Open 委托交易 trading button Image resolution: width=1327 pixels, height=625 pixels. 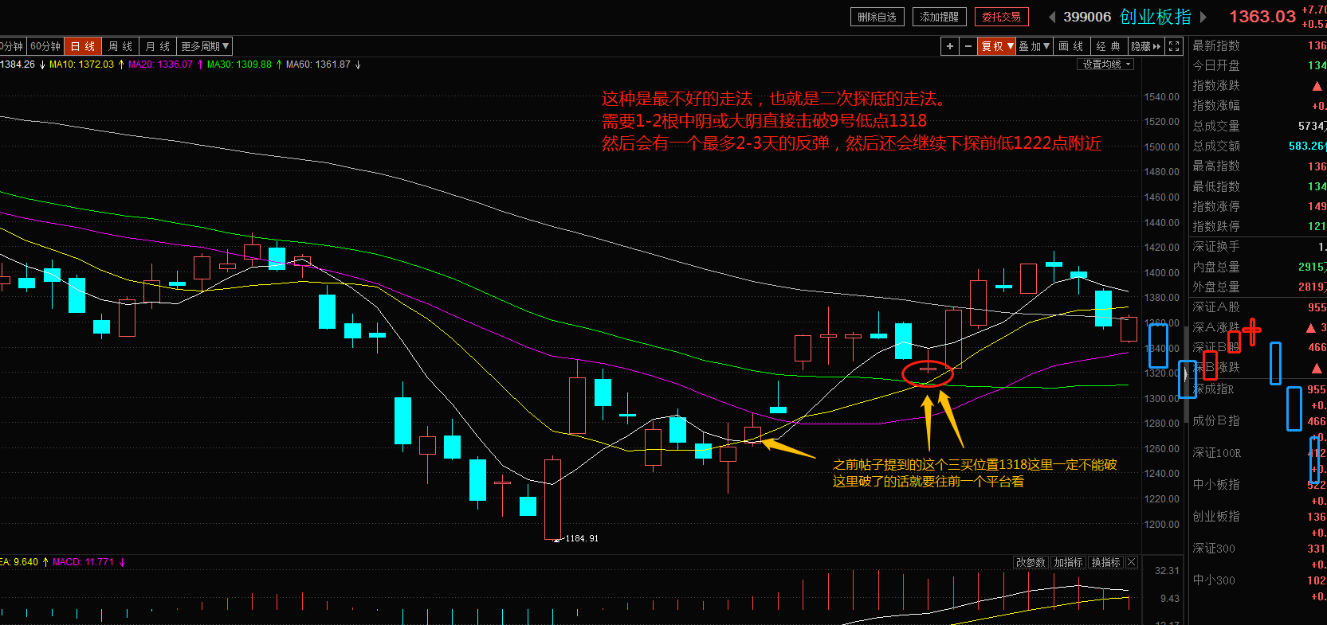point(1001,17)
